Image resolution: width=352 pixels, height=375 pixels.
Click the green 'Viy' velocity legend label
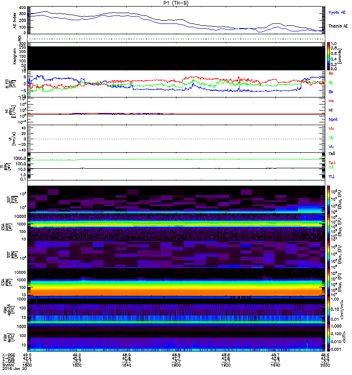331,138
